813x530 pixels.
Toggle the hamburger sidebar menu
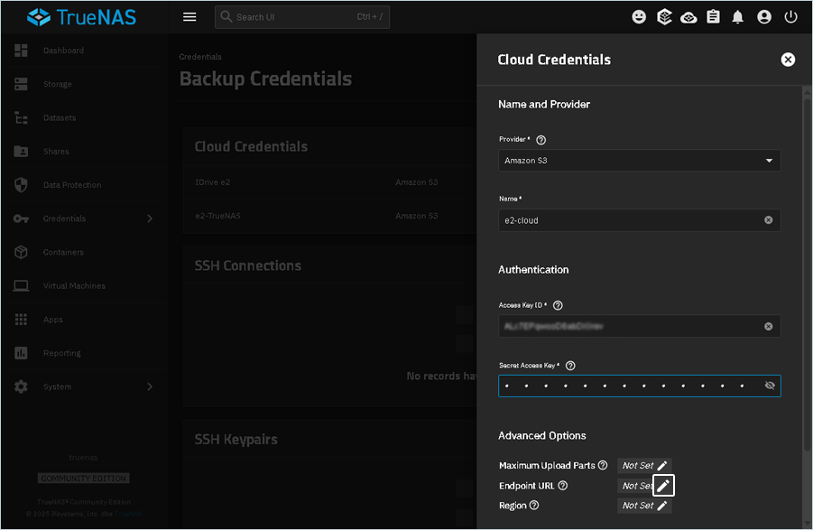[189, 17]
